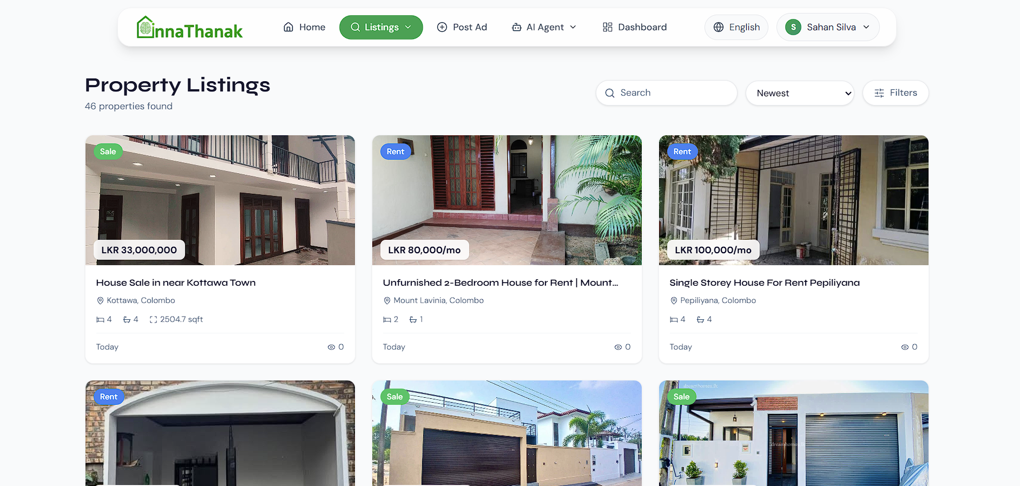This screenshot has height=486, width=1020.
Task: Click Pepiliyana, Colombo location text
Action: click(x=718, y=300)
